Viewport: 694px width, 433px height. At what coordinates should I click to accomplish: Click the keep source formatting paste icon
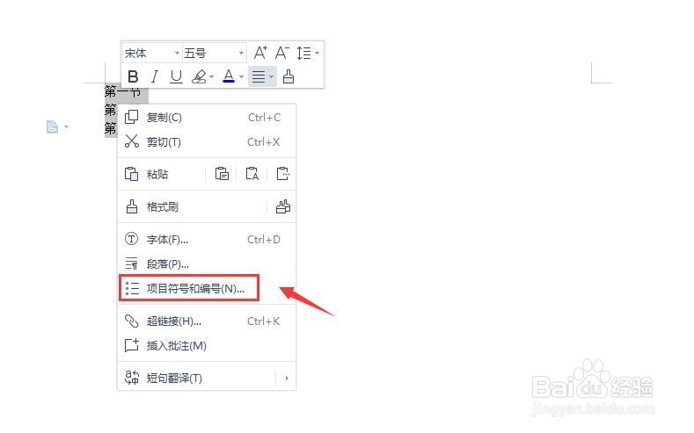222,174
